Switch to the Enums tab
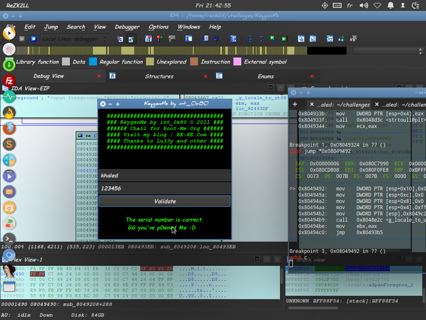This screenshot has width=426, height=320. point(266,77)
